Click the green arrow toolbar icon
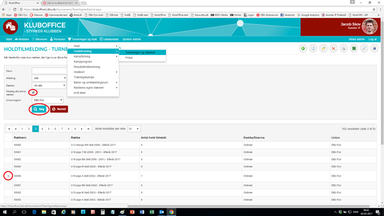This screenshot has height=216, width=384. [303, 48]
